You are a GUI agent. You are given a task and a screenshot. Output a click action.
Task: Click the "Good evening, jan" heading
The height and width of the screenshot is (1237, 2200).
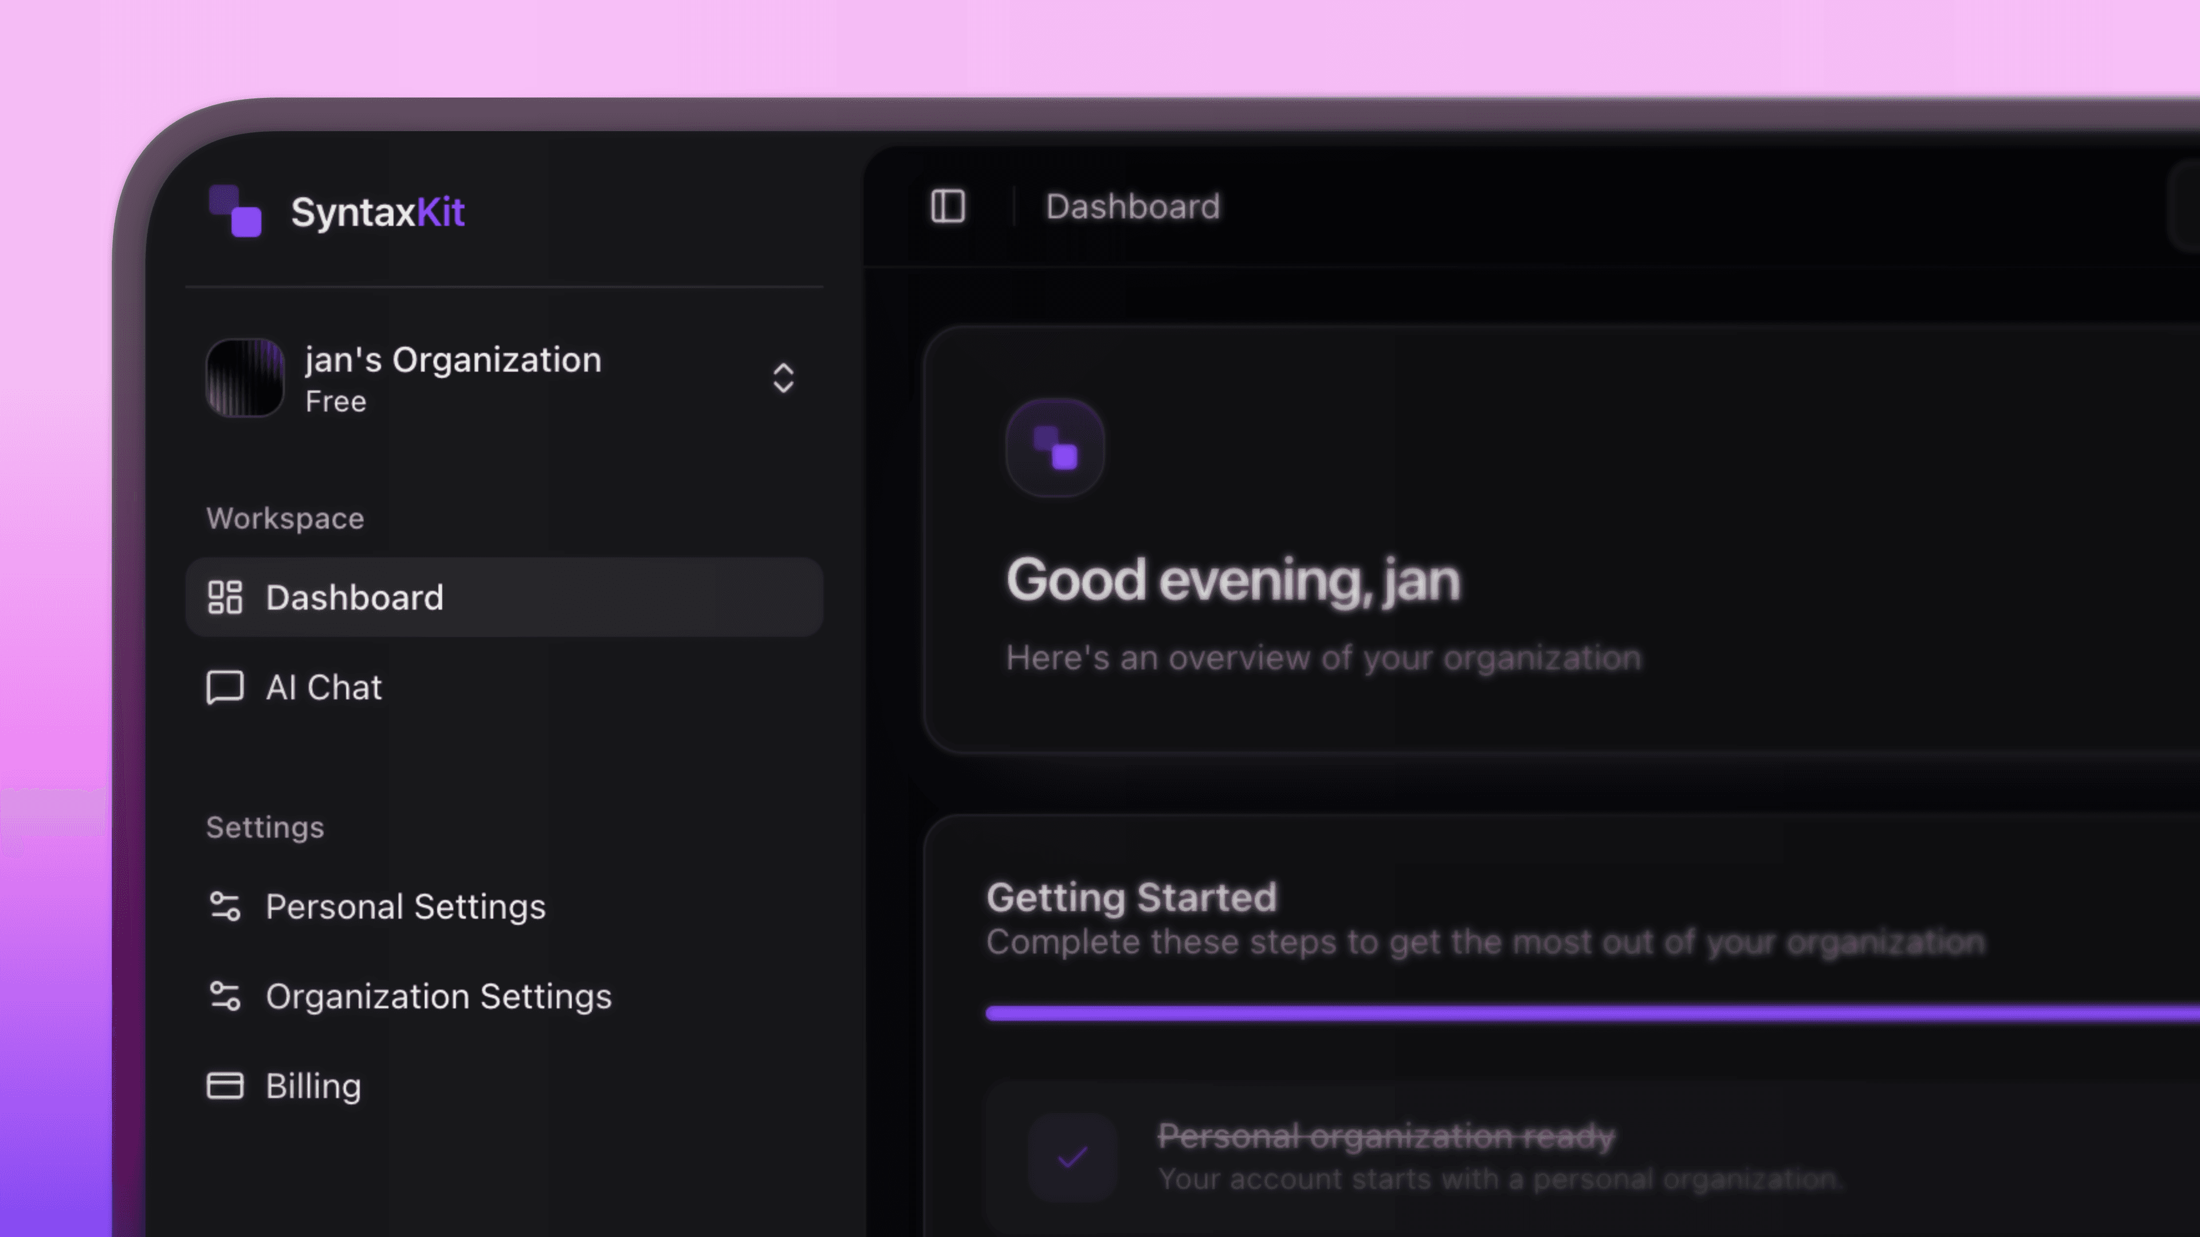point(1233,581)
